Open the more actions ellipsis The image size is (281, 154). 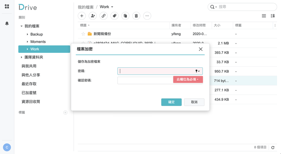click(147, 16)
